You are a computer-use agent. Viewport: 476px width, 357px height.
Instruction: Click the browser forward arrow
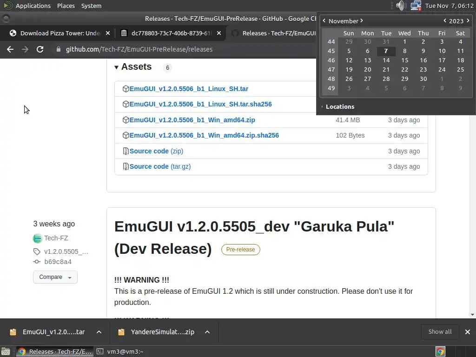(25, 49)
